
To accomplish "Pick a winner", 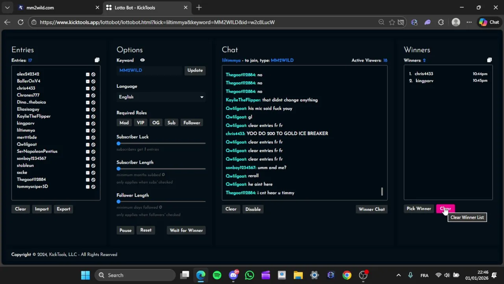I will click(419, 209).
